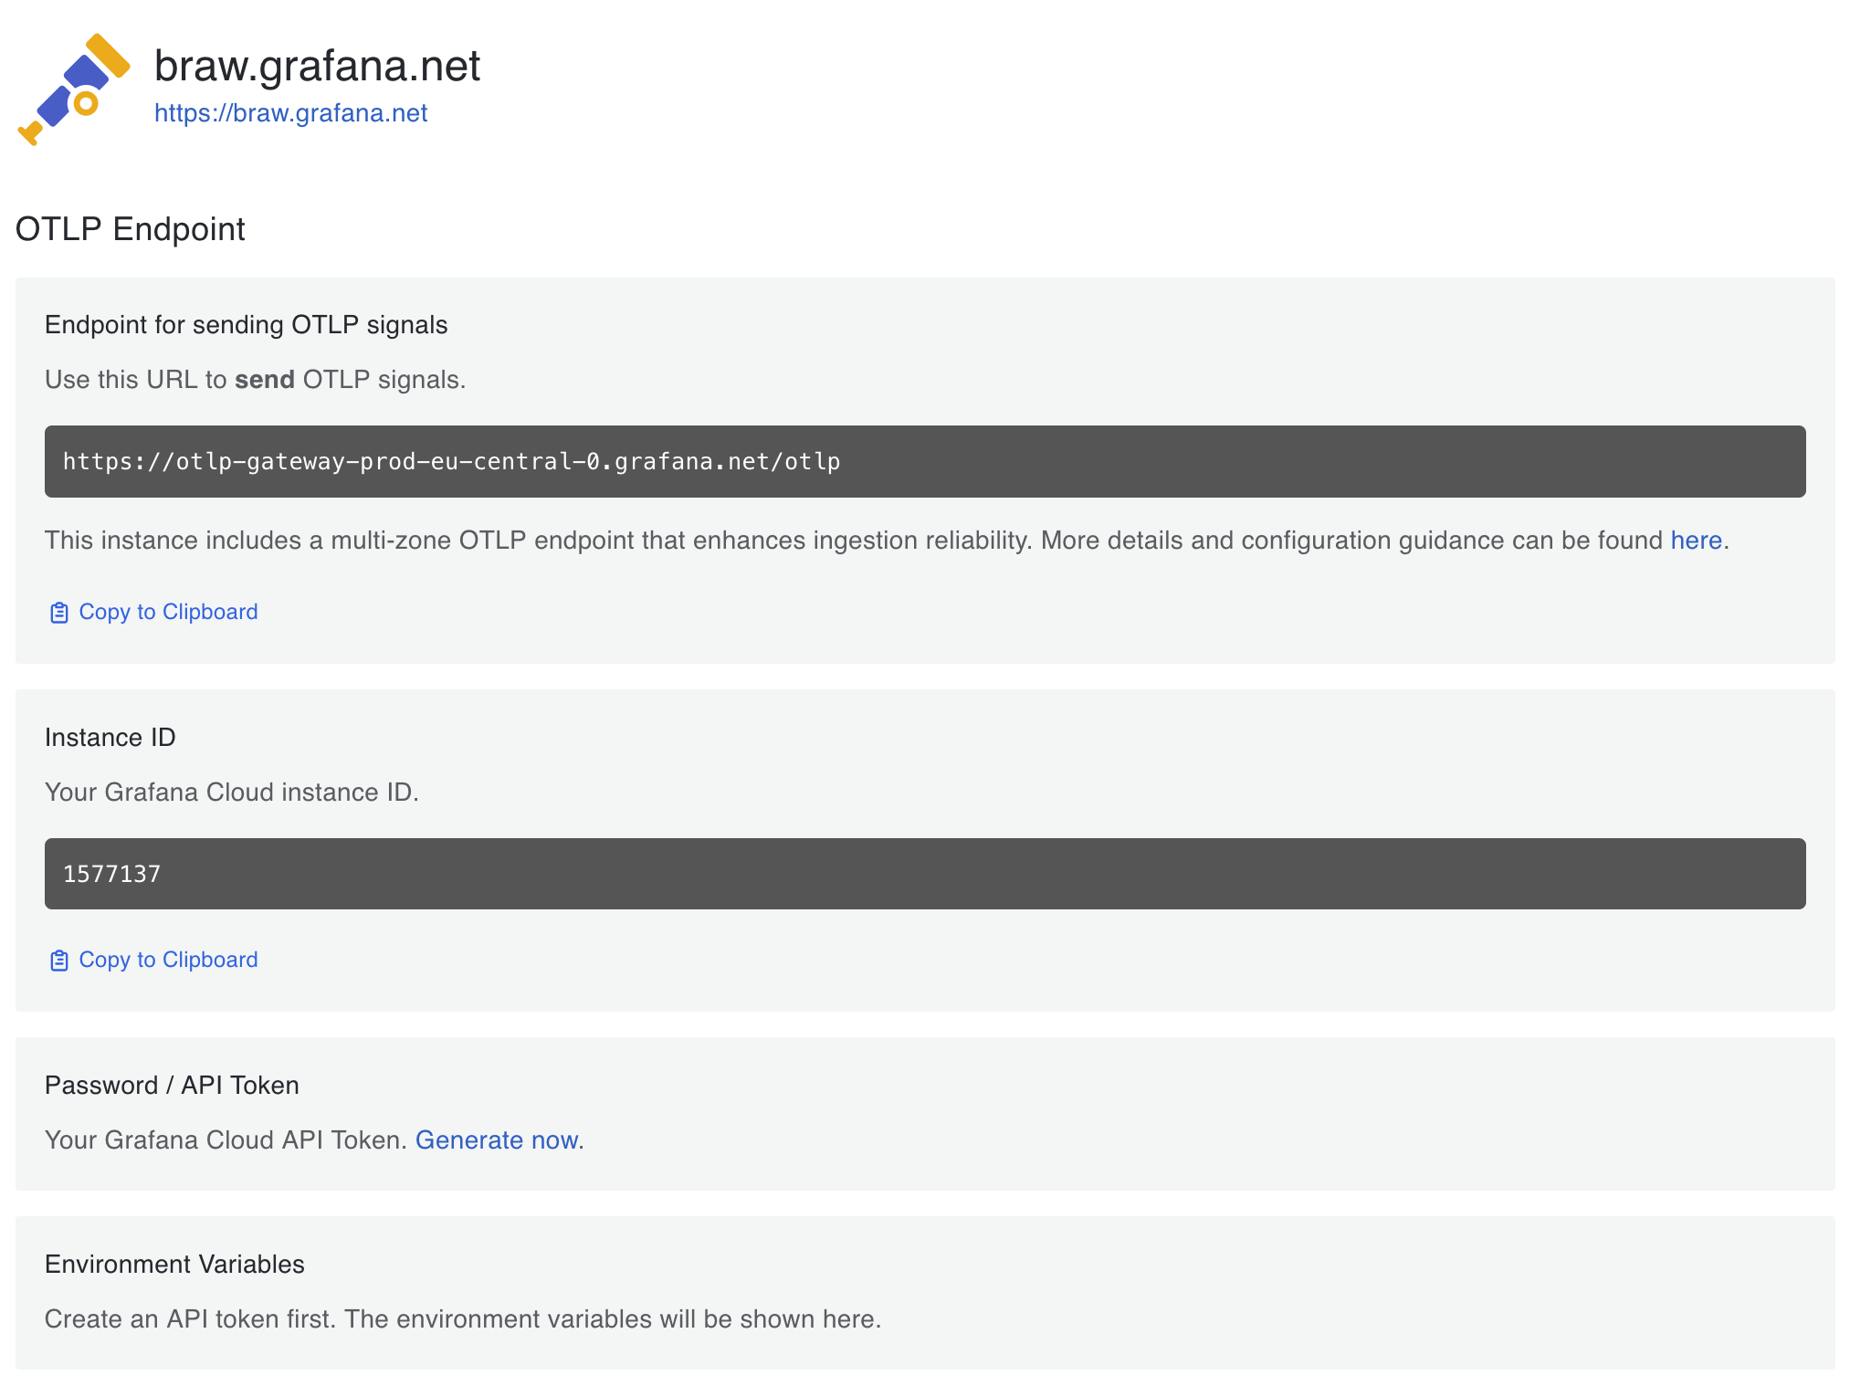Open the https://braw.grafana.net link
Screen dimensions: 1850x1386
(x=290, y=112)
